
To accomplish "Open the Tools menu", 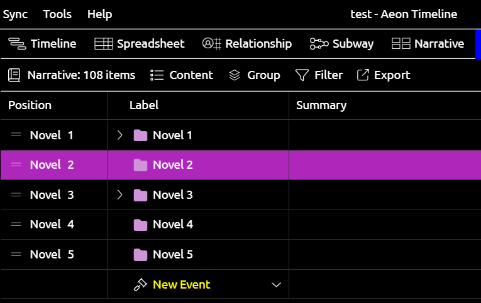I will (57, 14).
